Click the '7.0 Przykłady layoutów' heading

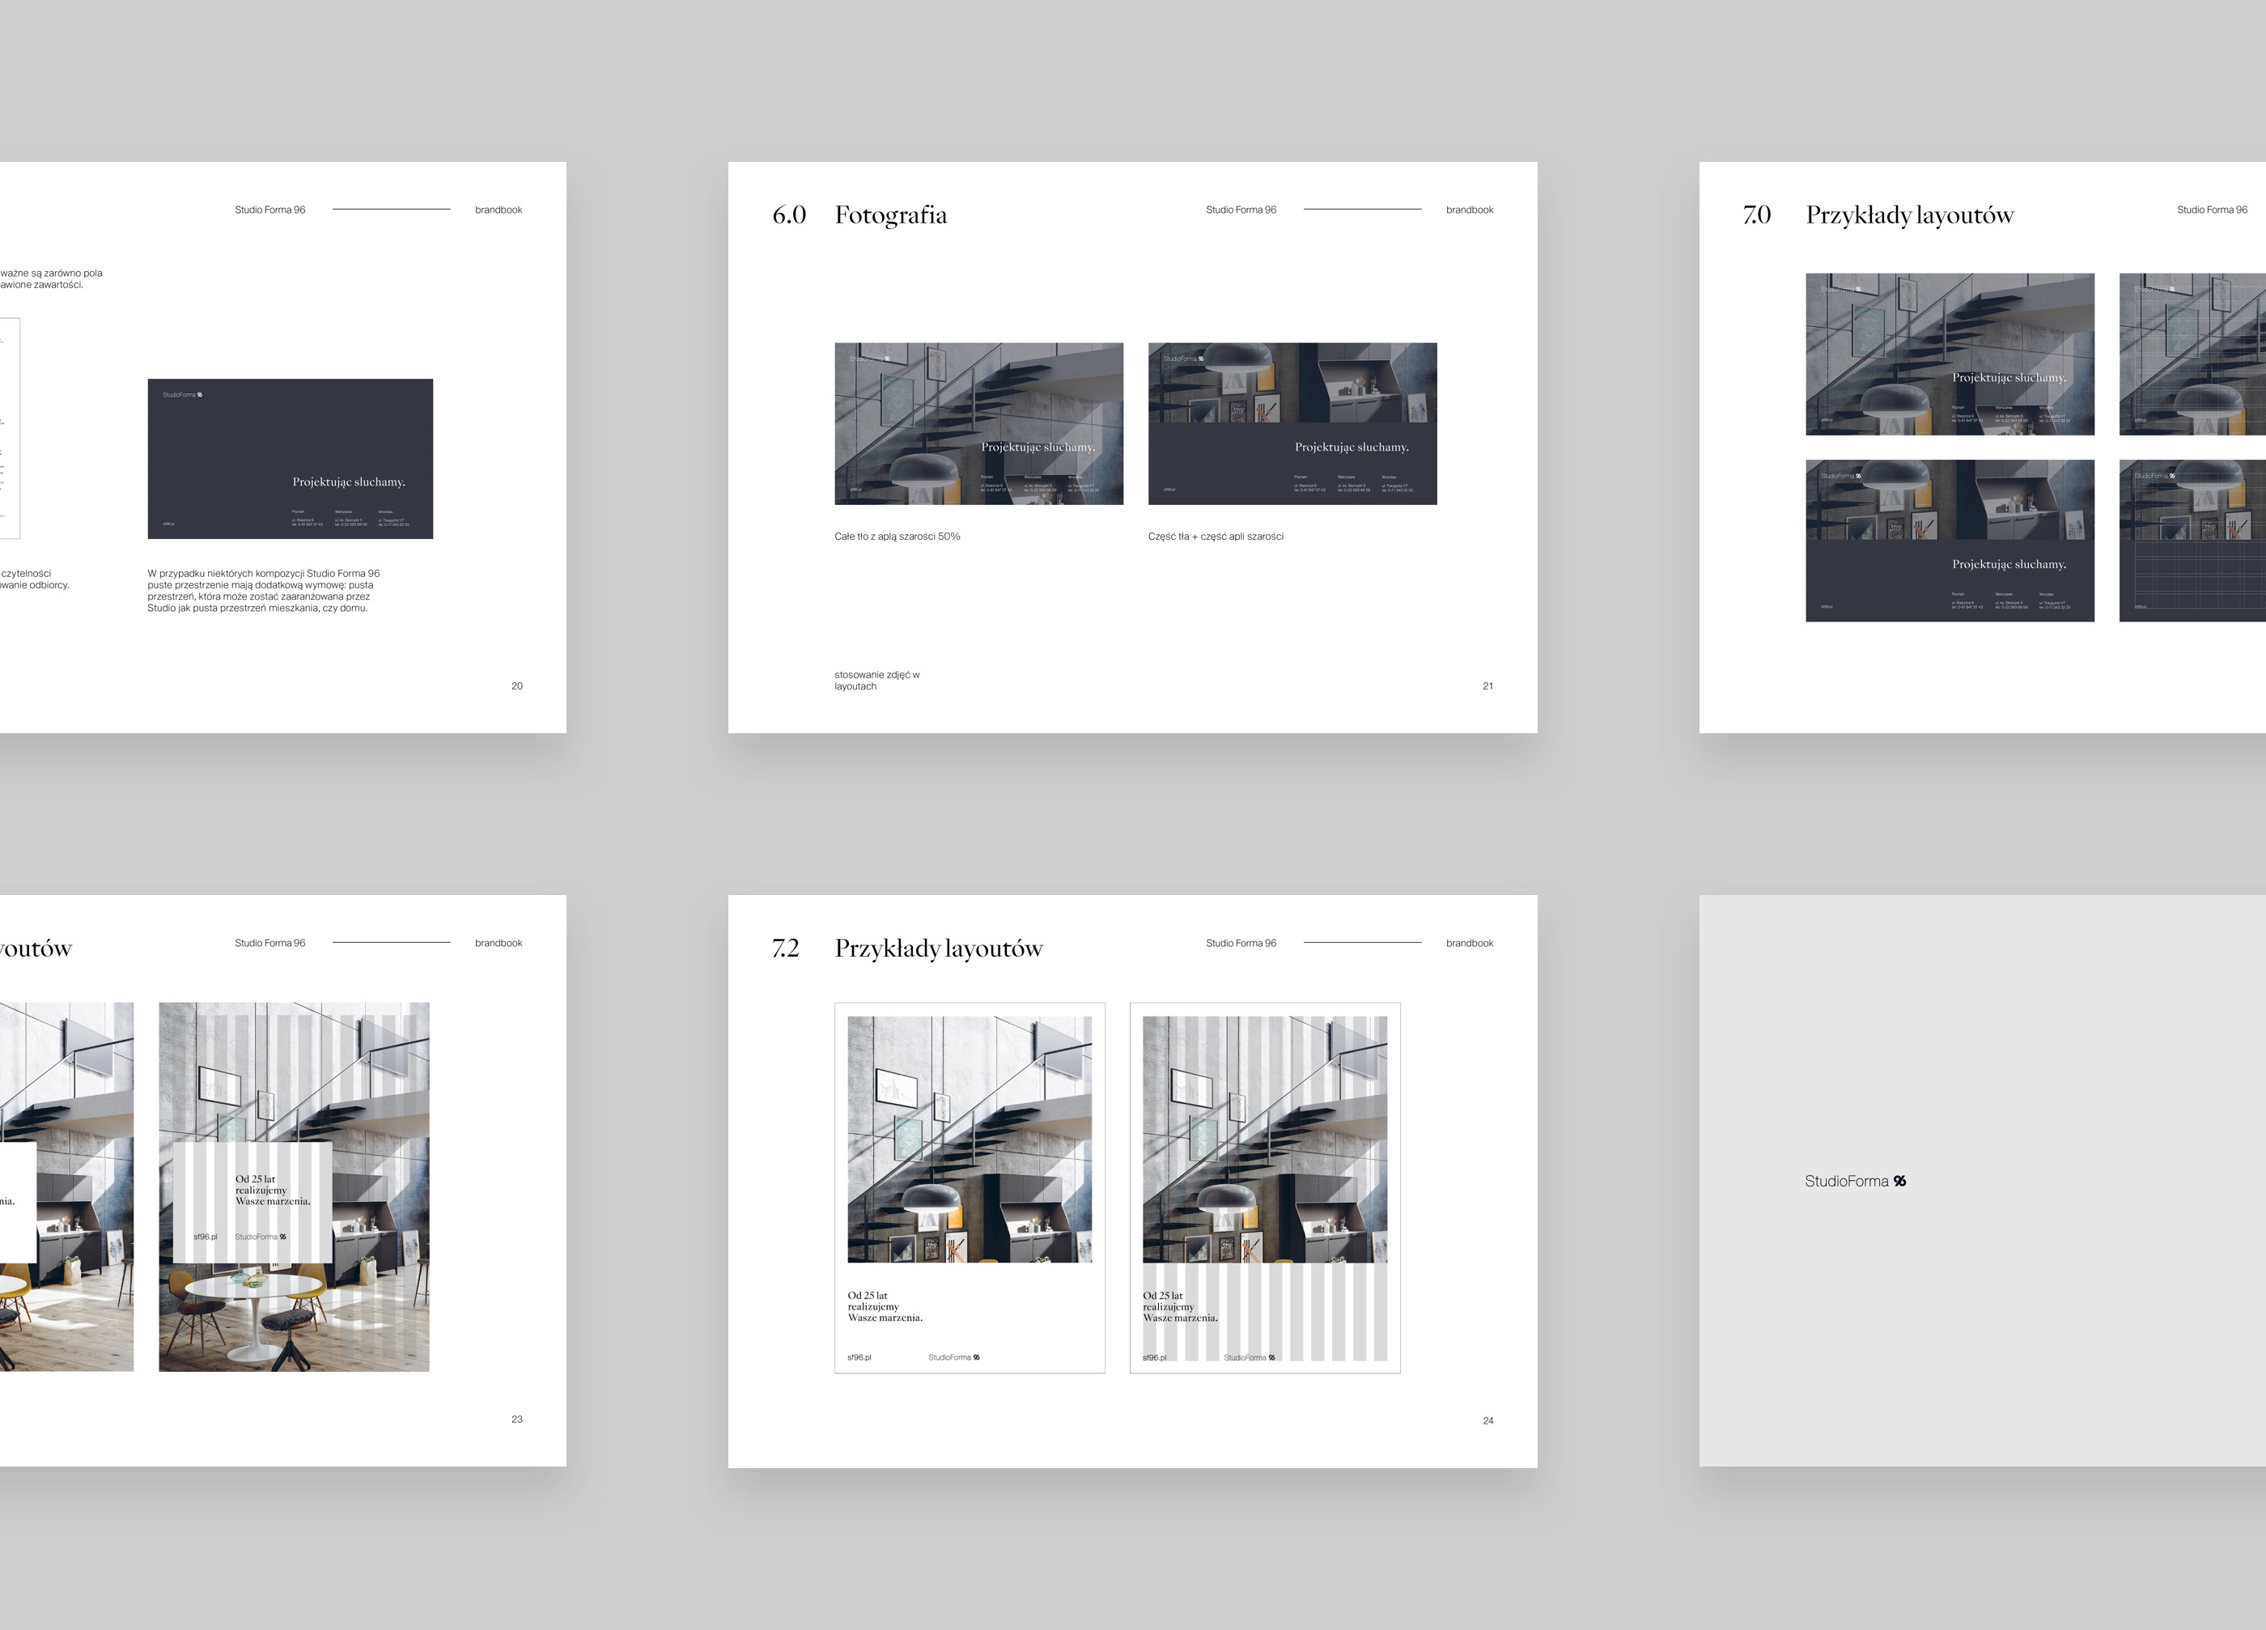click(x=1907, y=214)
